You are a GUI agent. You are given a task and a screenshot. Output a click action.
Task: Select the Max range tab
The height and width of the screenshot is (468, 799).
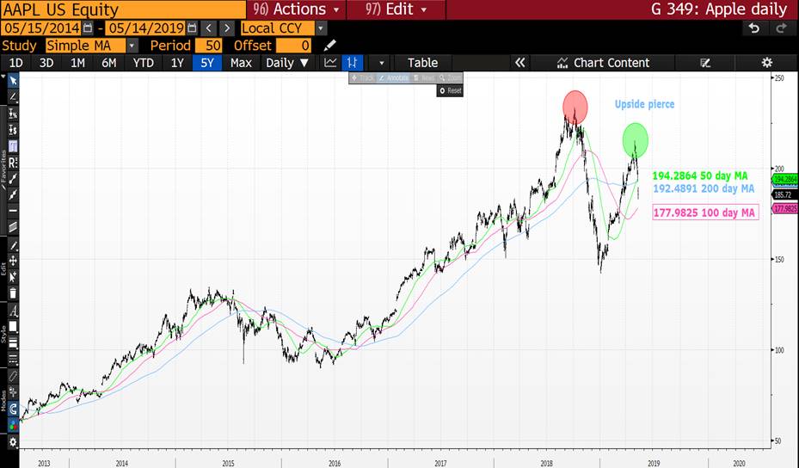pos(241,63)
